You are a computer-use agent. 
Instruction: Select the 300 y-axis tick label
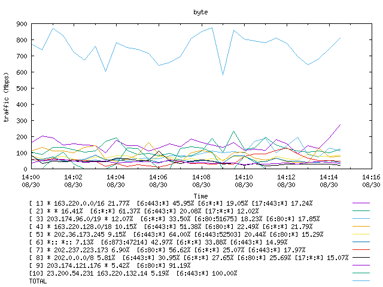pos(22,121)
